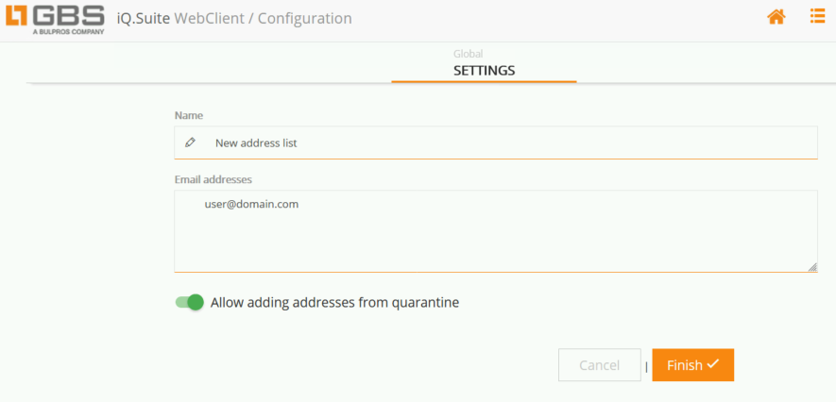The width and height of the screenshot is (836, 402).
Task: Click the 'Allow adding addresses from quarantine' label
Action: [x=334, y=303]
